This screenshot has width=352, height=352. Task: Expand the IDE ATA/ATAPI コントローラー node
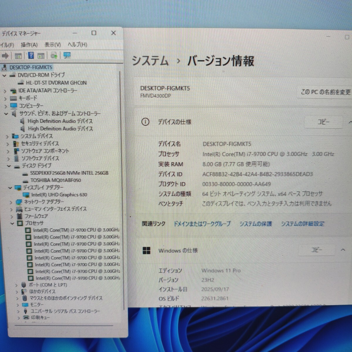point(5,91)
